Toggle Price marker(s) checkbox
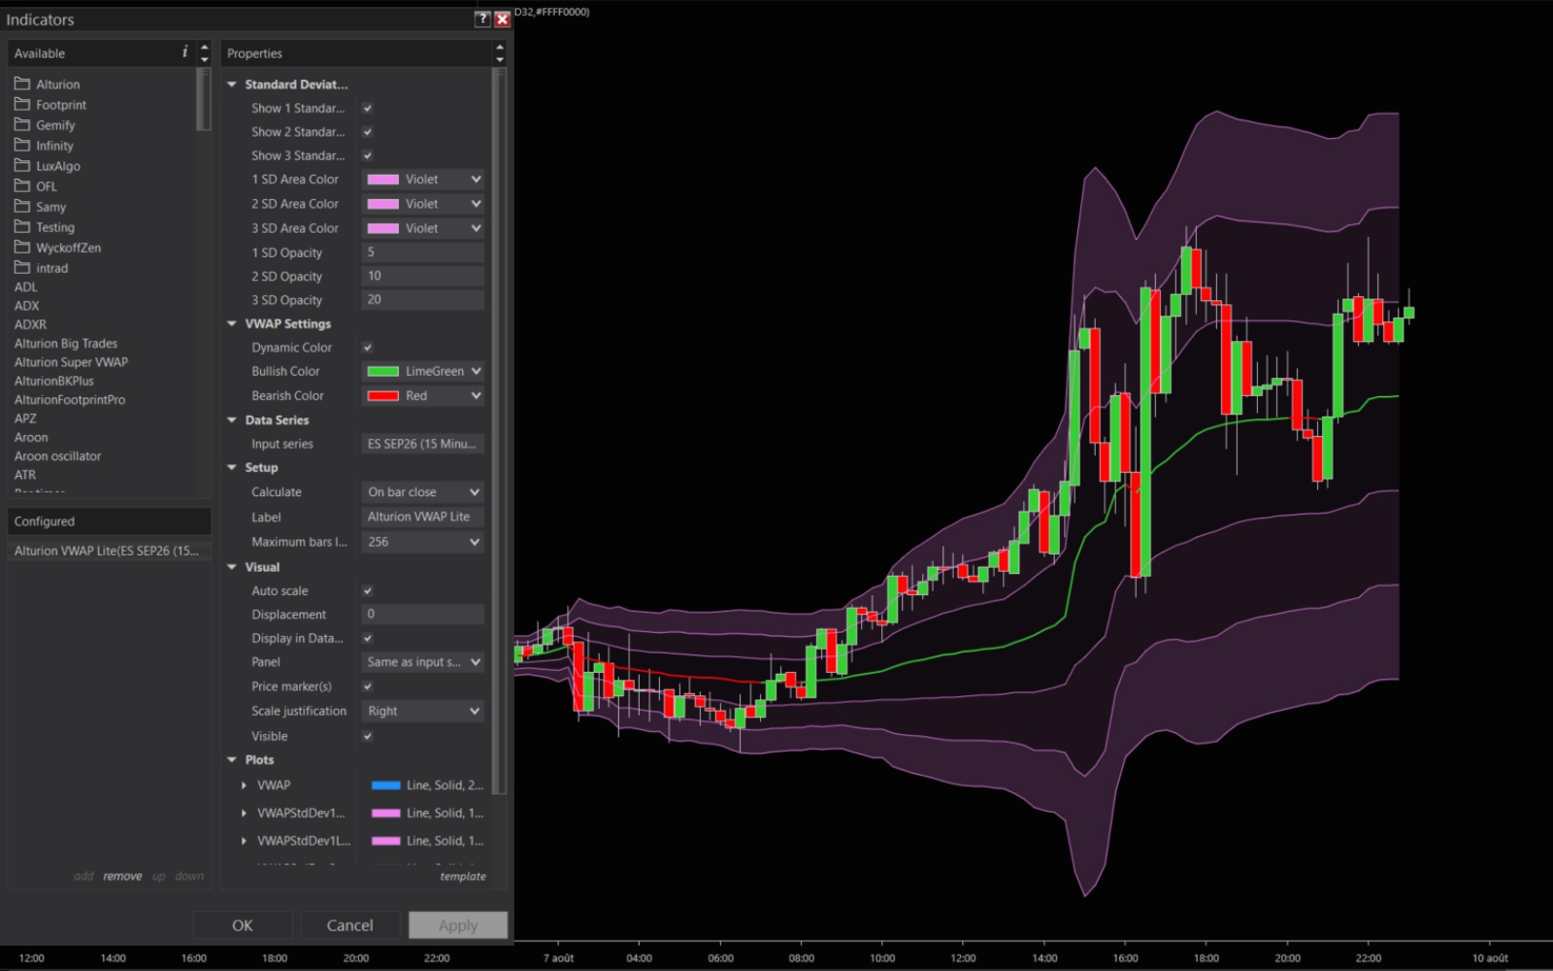The image size is (1553, 971). coord(368,686)
